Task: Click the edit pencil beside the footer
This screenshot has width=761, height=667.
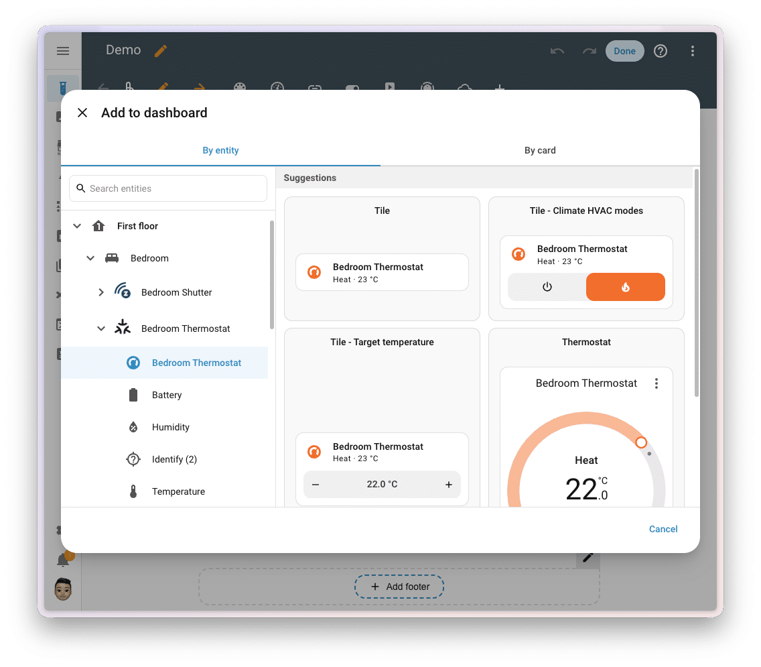Action: coord(587,557)
